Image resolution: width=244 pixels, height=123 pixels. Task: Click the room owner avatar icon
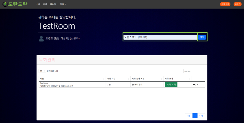click(41, 39)
